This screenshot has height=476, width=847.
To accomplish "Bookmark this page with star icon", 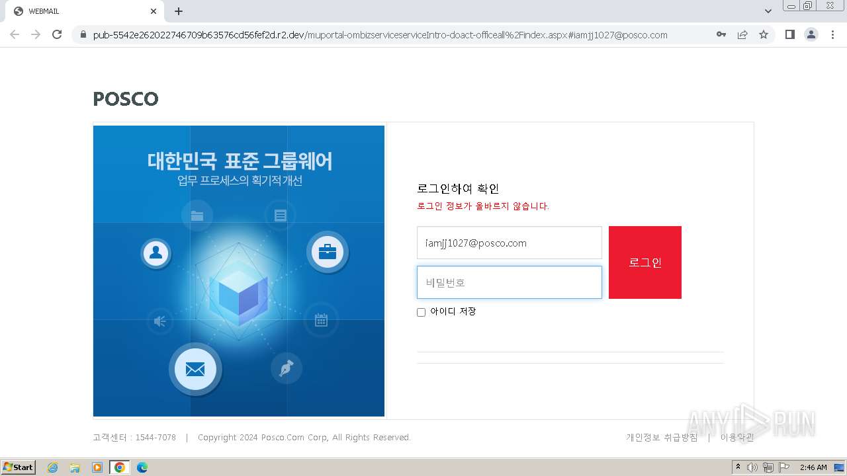I will [764, 34].
